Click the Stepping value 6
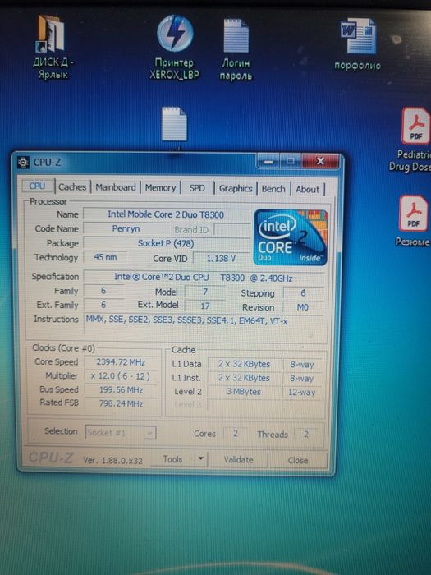Viewport: 431px width, 575px height. (x=303, y=293)
